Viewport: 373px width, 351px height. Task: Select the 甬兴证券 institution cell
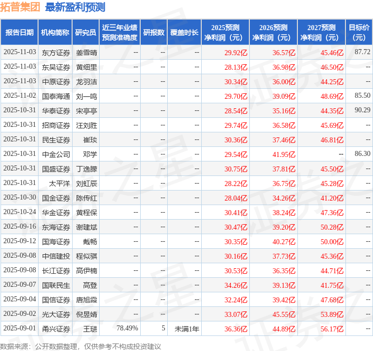56,329
